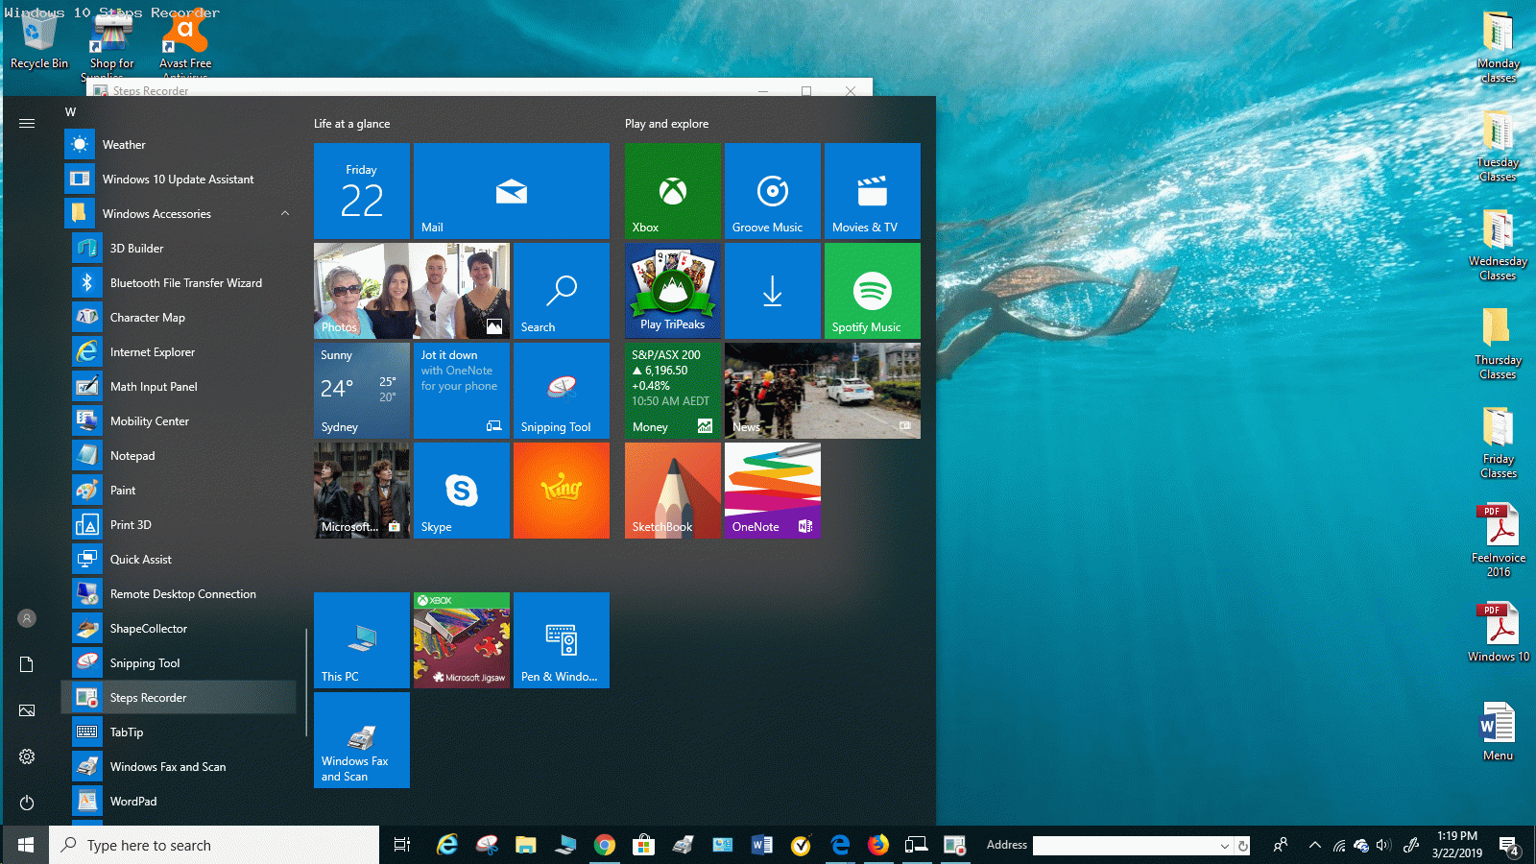Open the Microsoft Jigsaw tile
Image resolution: width=1536 pixels, height=864 pixels.
[462, 640]
